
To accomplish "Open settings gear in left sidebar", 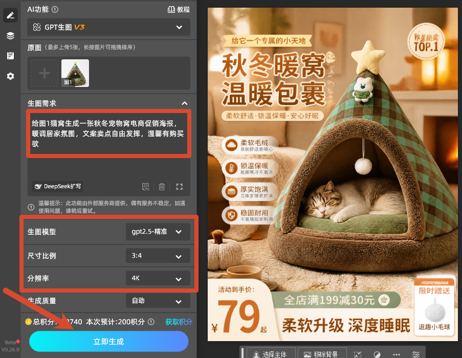I will [x=10, y=76].
